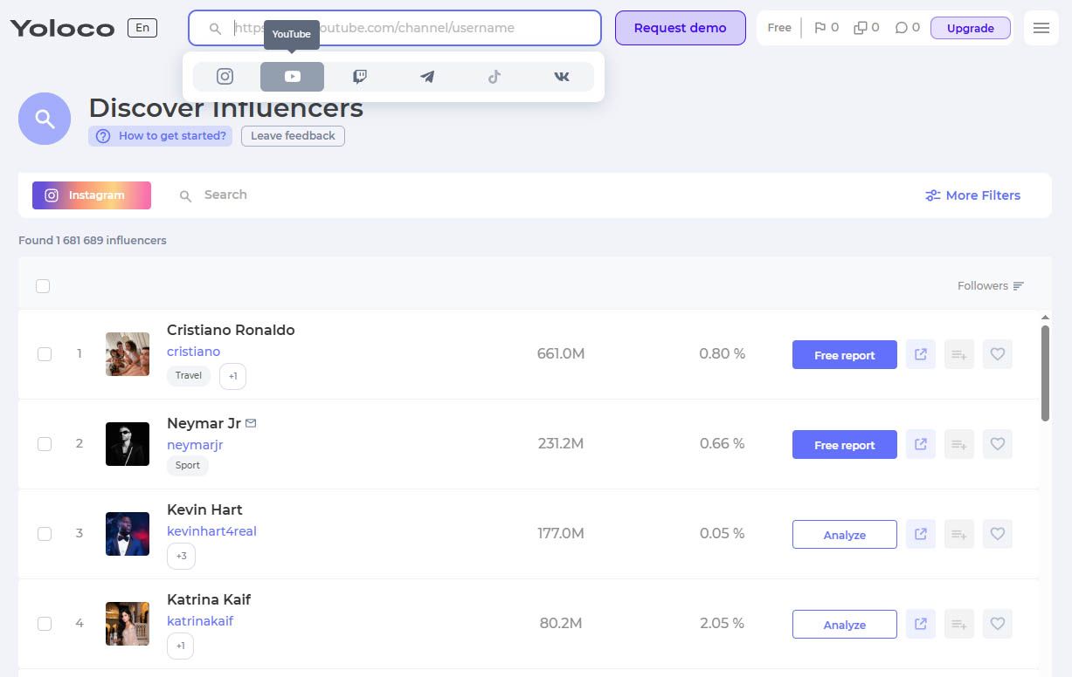Click the Yoloco logo
Image resolution: width=1072 pixels, height=677 pixels.
click(62, 28)
